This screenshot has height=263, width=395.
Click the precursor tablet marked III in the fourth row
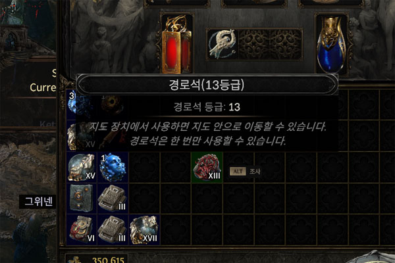pyautogui.click(x=113, y=199)
